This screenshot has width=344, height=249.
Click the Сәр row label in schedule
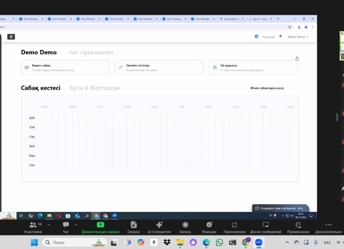tap(32, 137)
